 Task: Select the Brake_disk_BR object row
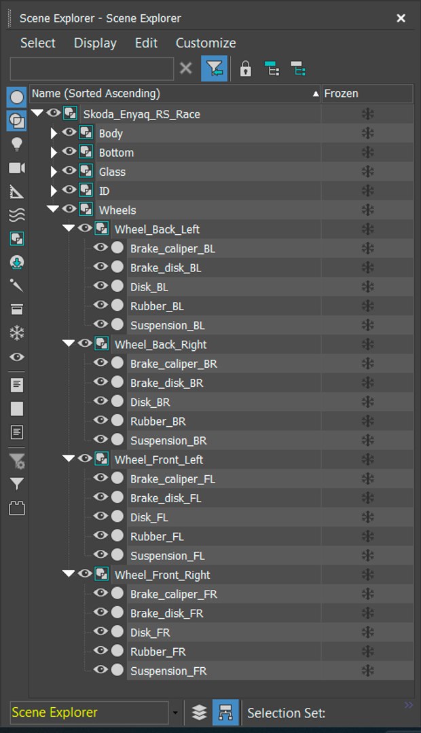point(223,383)
